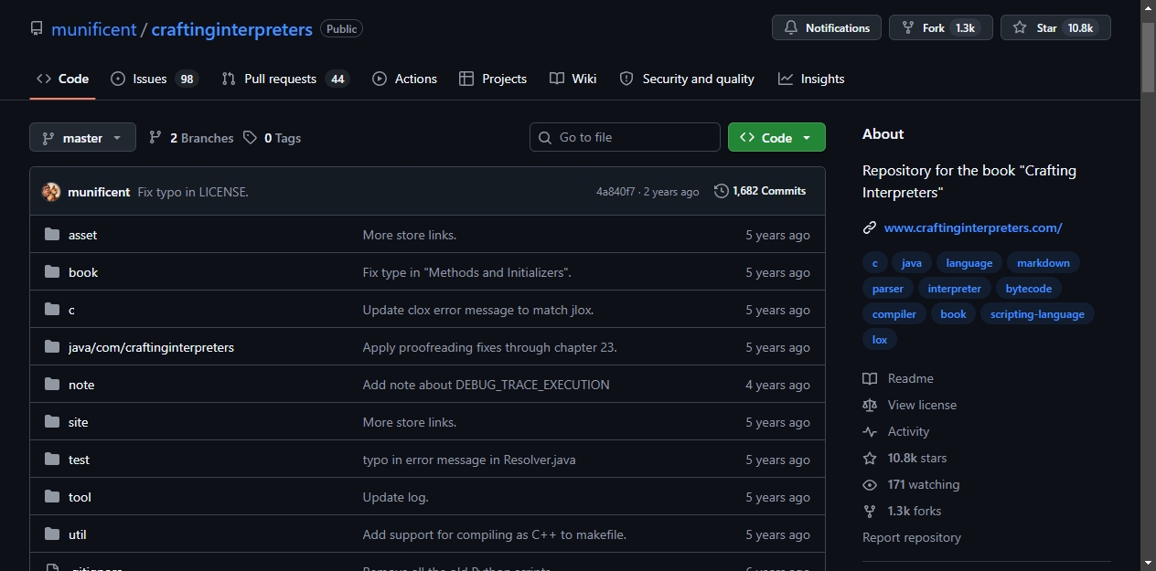Open the Pull requests tab
Image resolution: width=1156 pixels, height=571 pixels.
coord(284,79)
